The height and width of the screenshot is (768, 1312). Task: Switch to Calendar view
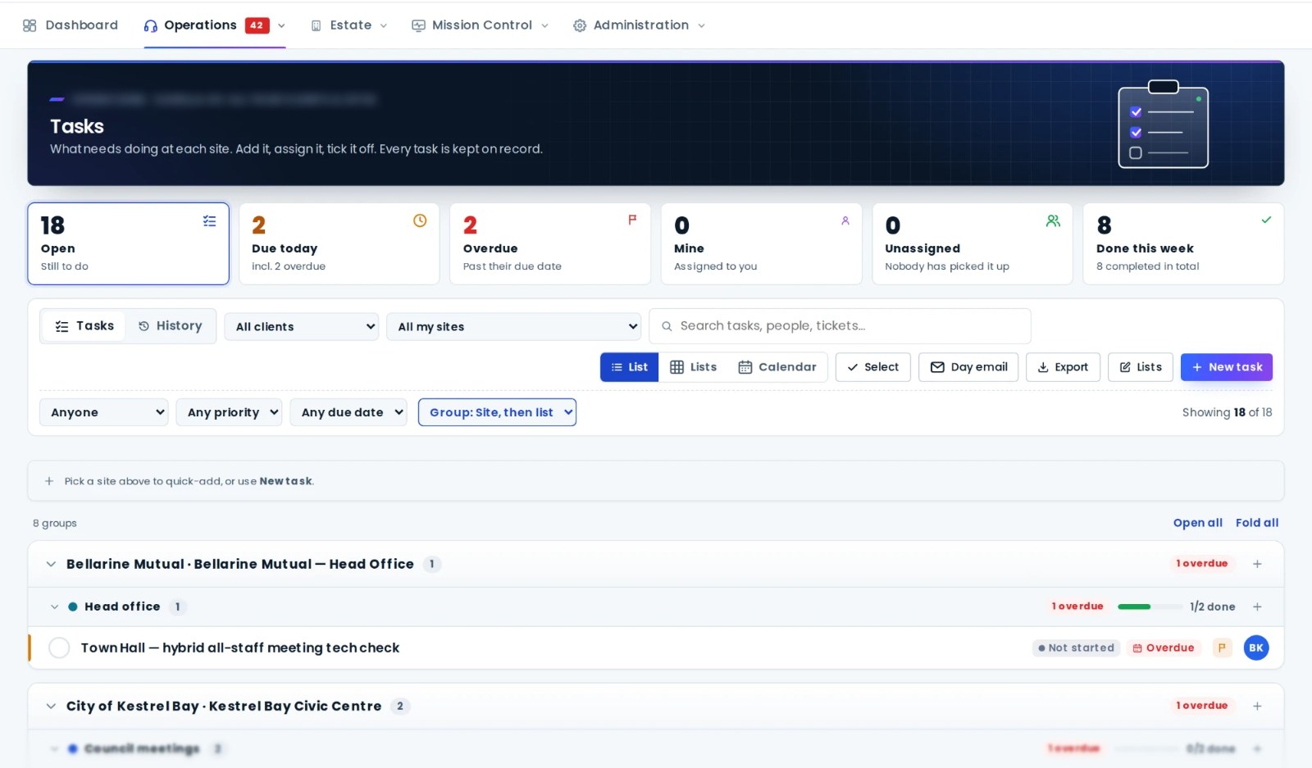[x=777, y=367]
